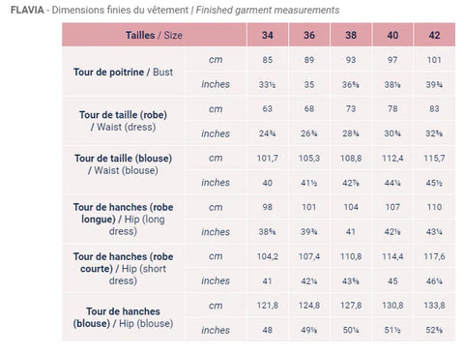Select the Tour de poitrine / Bust row label
Viewport: 464px width, 353px height.
[x=123, y=72]
